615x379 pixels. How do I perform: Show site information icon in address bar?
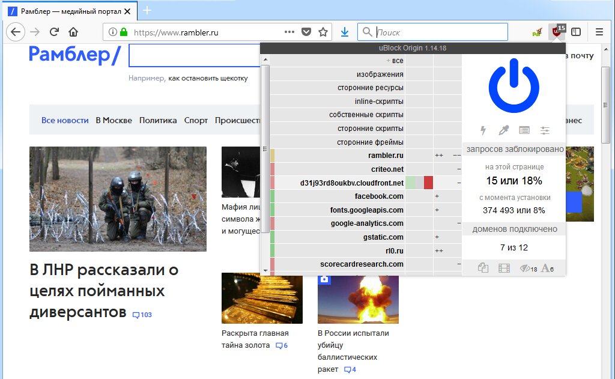[112, 32]
